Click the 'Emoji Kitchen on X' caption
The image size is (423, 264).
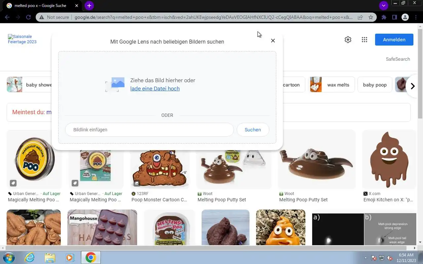pyautogui.click(x=388, y=200)
